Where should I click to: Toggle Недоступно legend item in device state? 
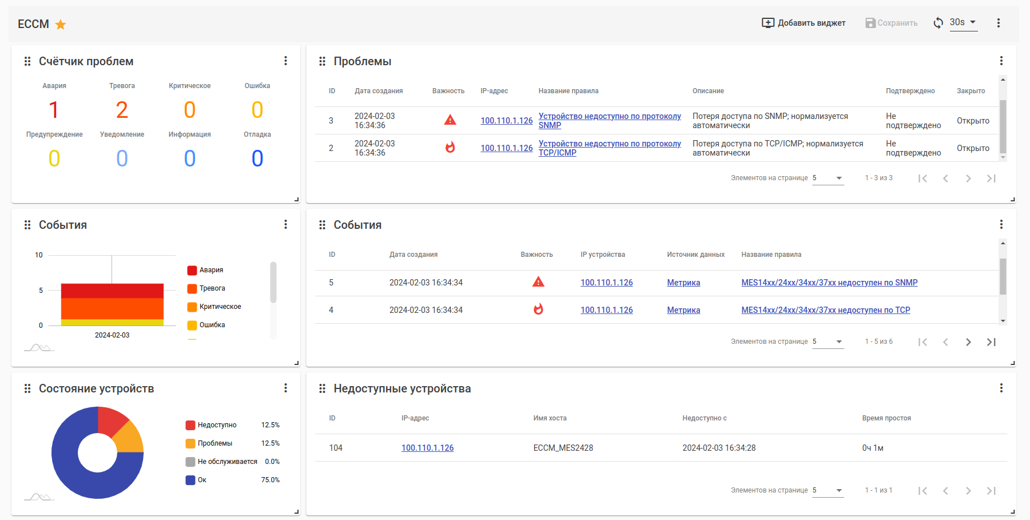[x=216, y=425]
